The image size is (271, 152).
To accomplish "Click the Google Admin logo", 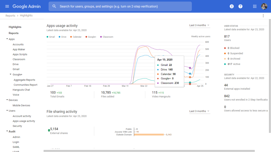I will [x=27, y=6].
